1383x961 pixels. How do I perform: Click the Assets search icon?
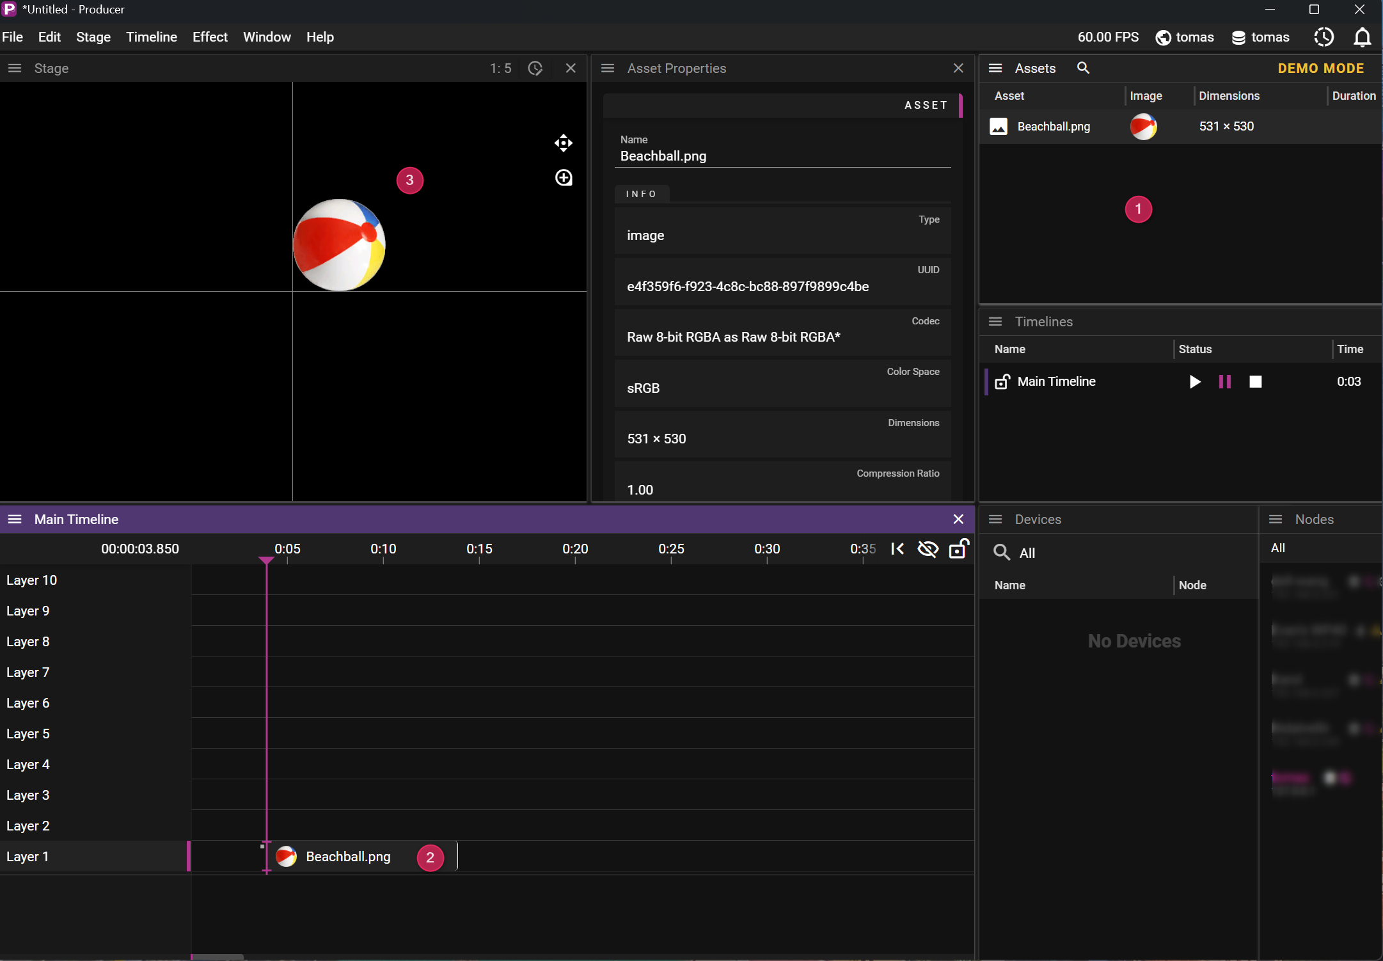coord(1083,68)
